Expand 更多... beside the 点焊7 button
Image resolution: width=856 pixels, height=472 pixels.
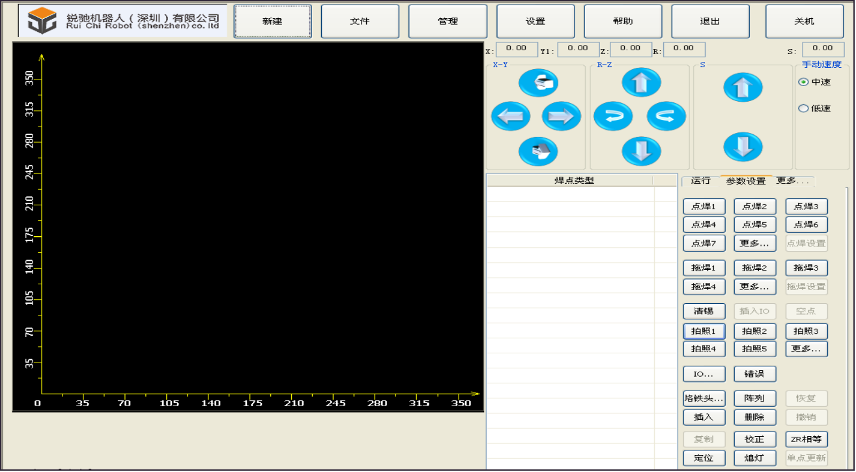(x=754, y=243)
